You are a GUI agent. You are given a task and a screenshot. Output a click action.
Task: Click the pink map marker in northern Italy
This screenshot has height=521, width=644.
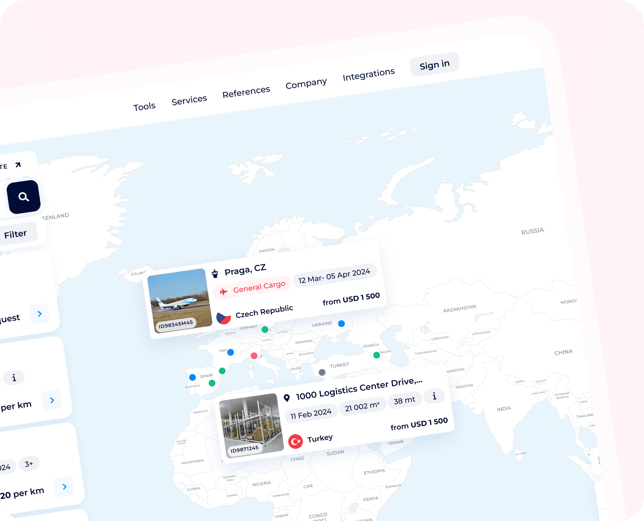pyautogui.click(x=254, y=356)
